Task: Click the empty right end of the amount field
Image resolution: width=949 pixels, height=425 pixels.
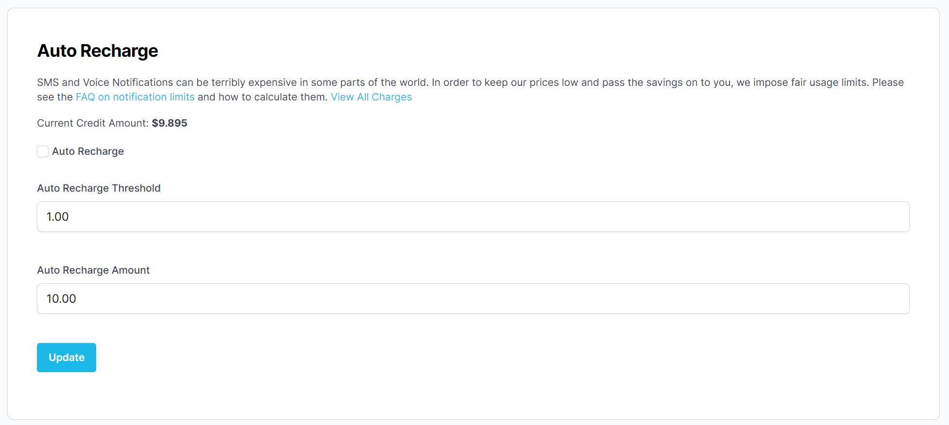Action: click(x=874, y=299)
